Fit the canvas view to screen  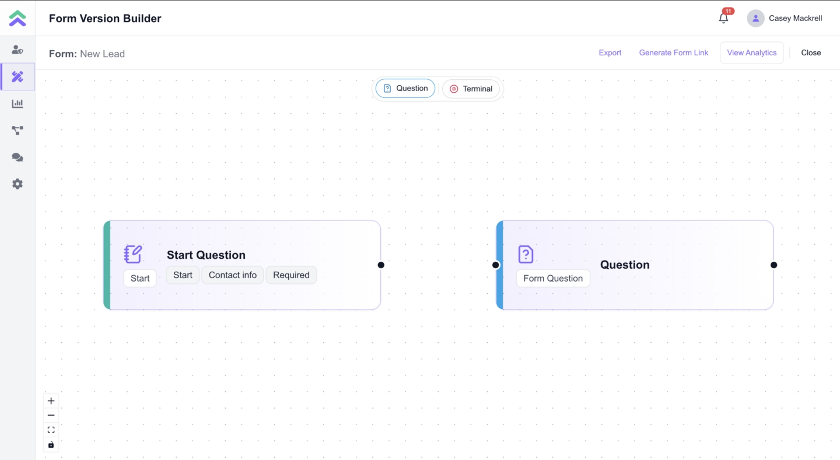click(x=51, y=430)
